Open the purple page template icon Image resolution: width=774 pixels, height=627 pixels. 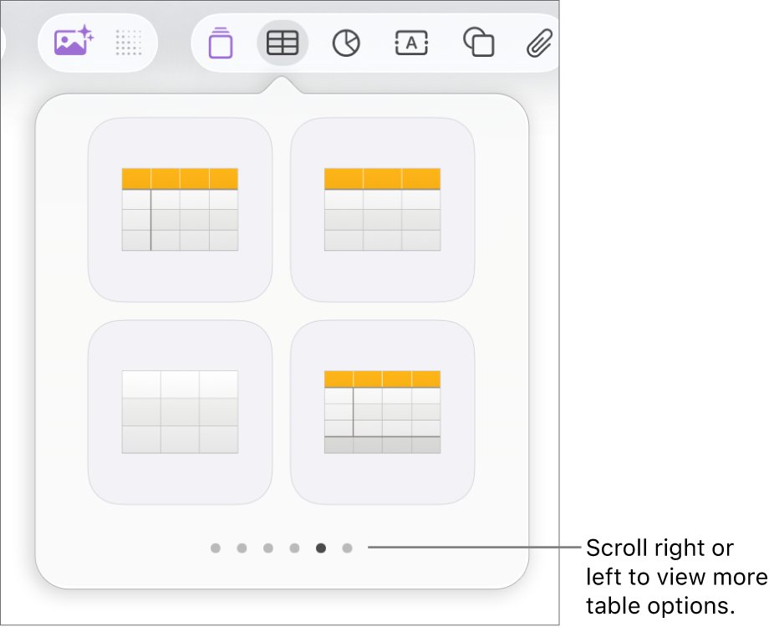click(x=221, y=43)
